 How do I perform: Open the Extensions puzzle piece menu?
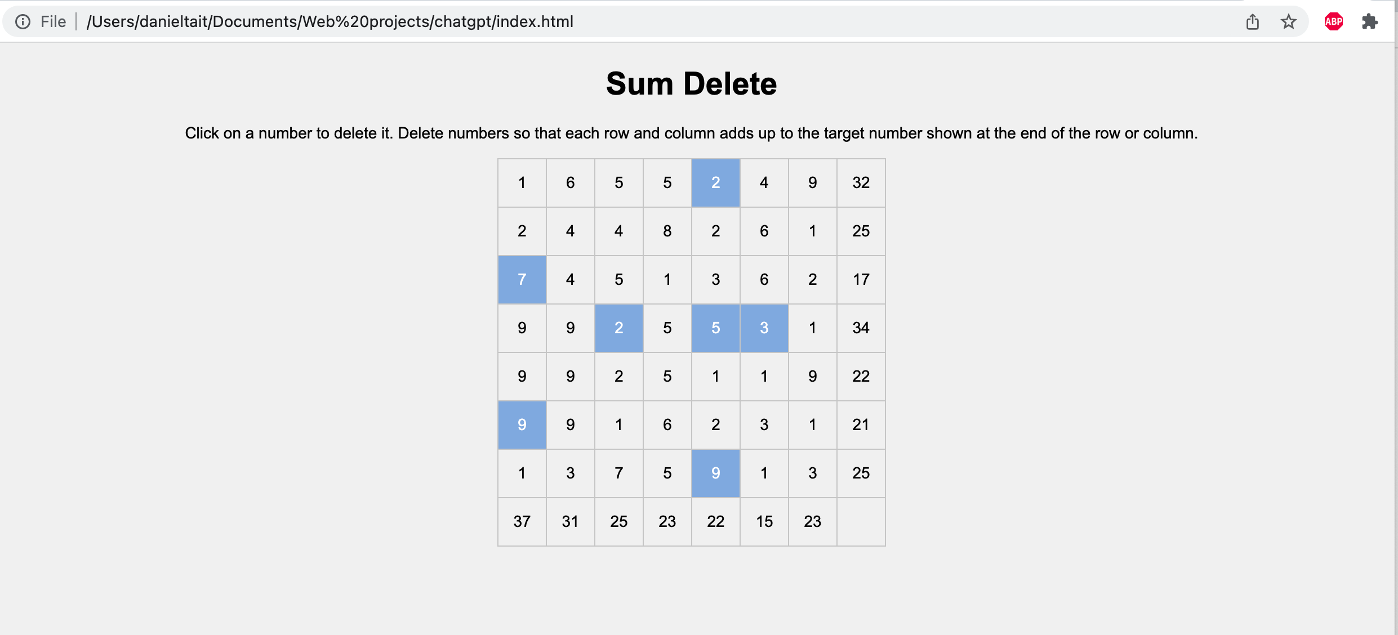coord(1370,22)
